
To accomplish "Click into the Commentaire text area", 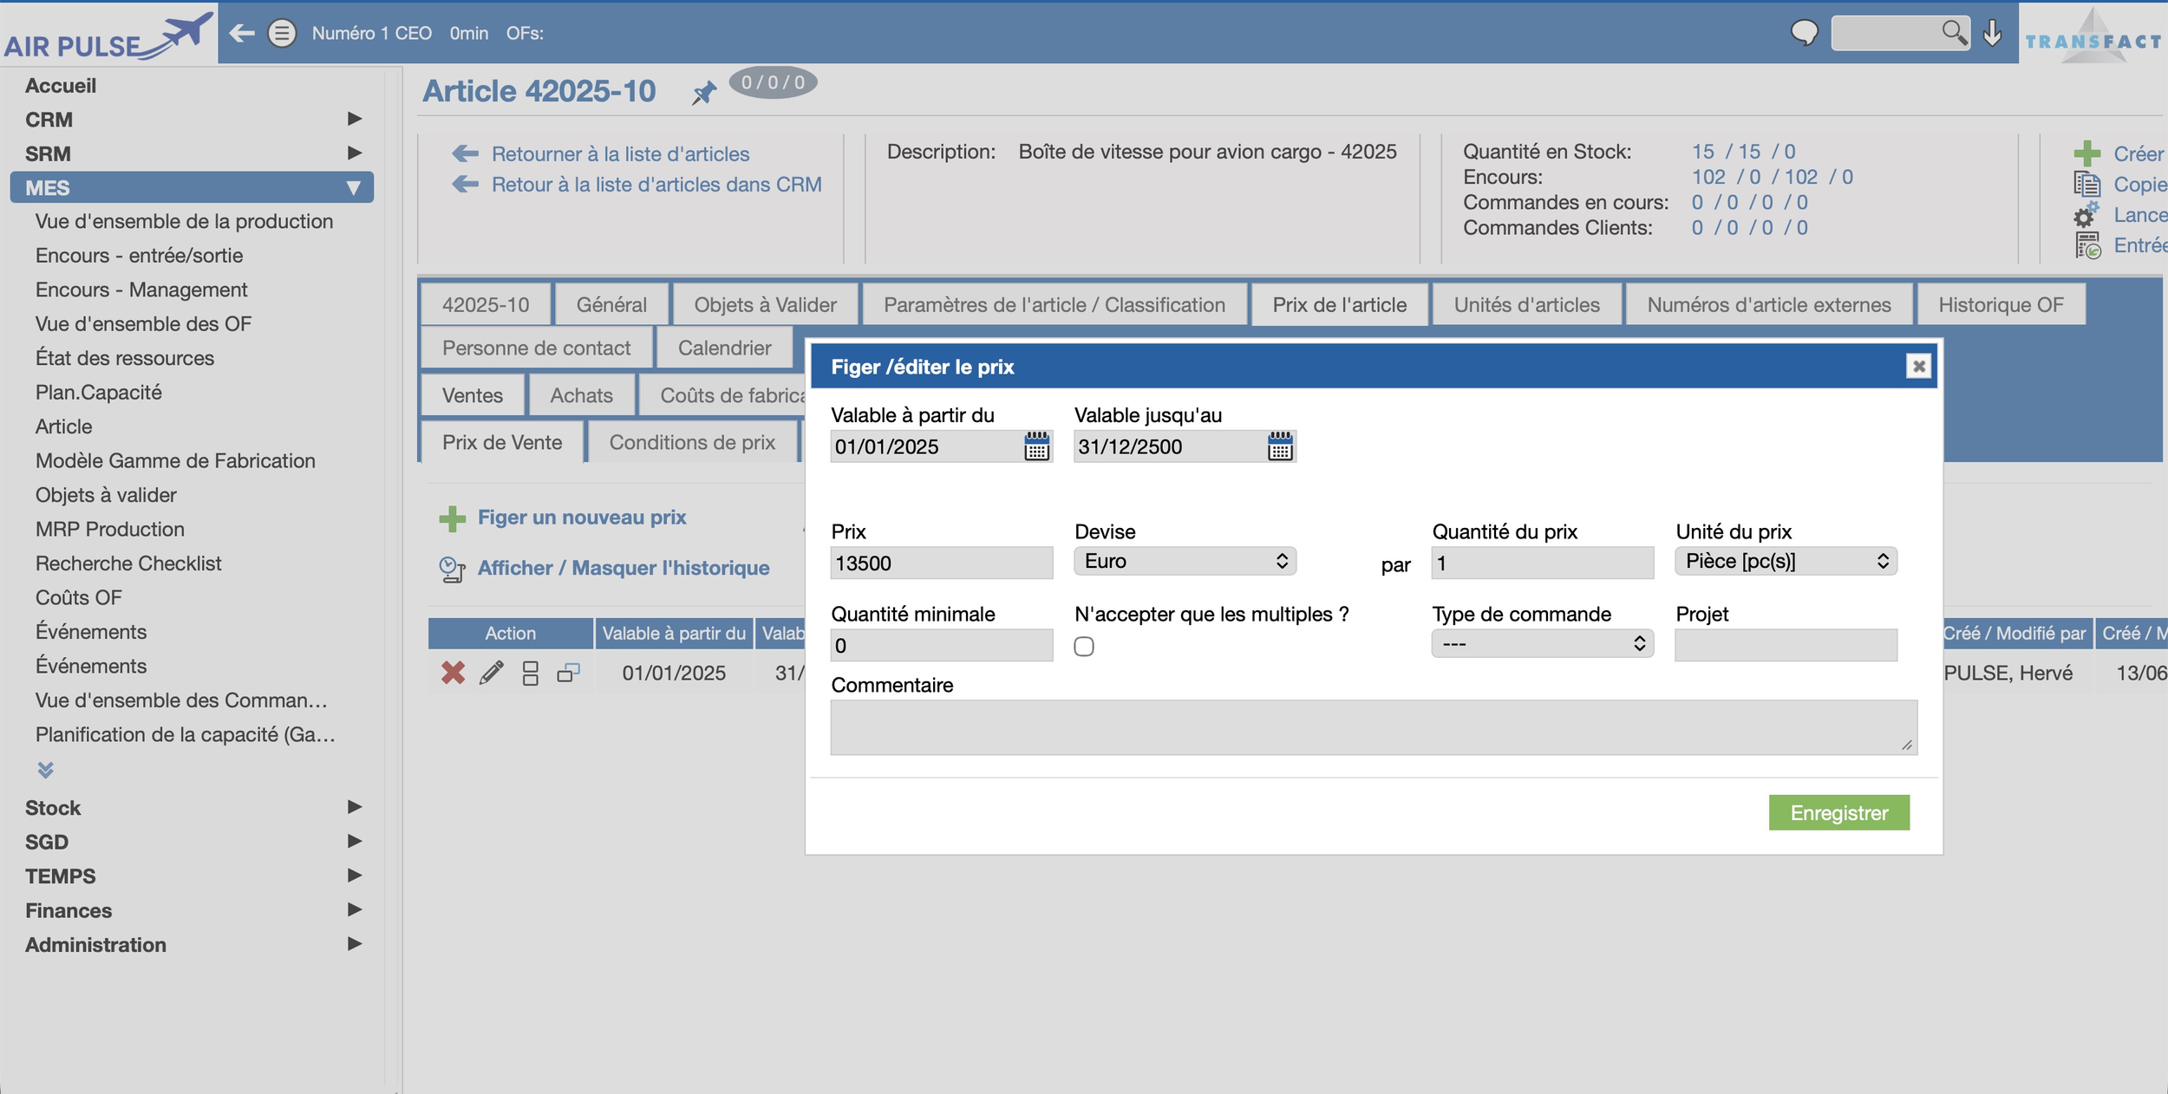I will pyautogui.click(x=1373, y=727).
